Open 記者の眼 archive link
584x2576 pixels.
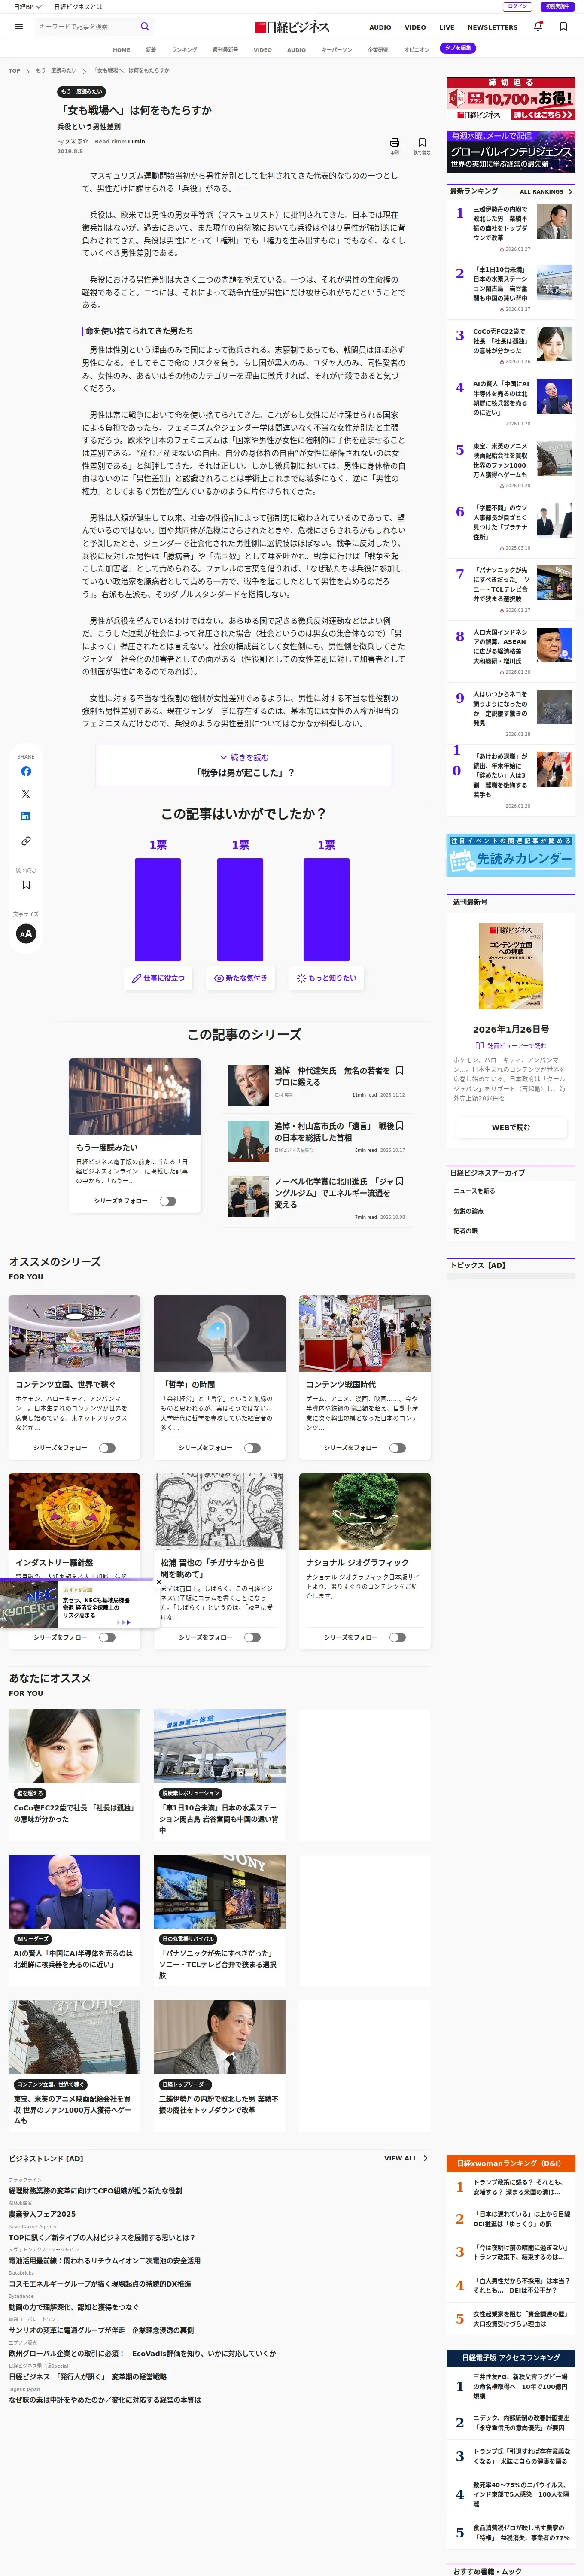point(465,1231)
